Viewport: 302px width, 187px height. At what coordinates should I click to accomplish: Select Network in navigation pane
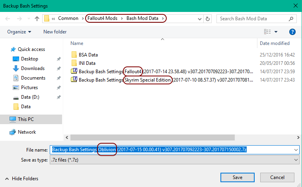click(23, 132)
